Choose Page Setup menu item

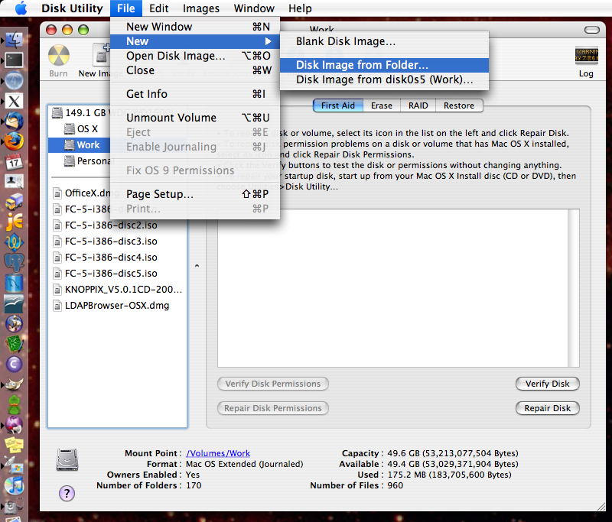coord(195,194)
